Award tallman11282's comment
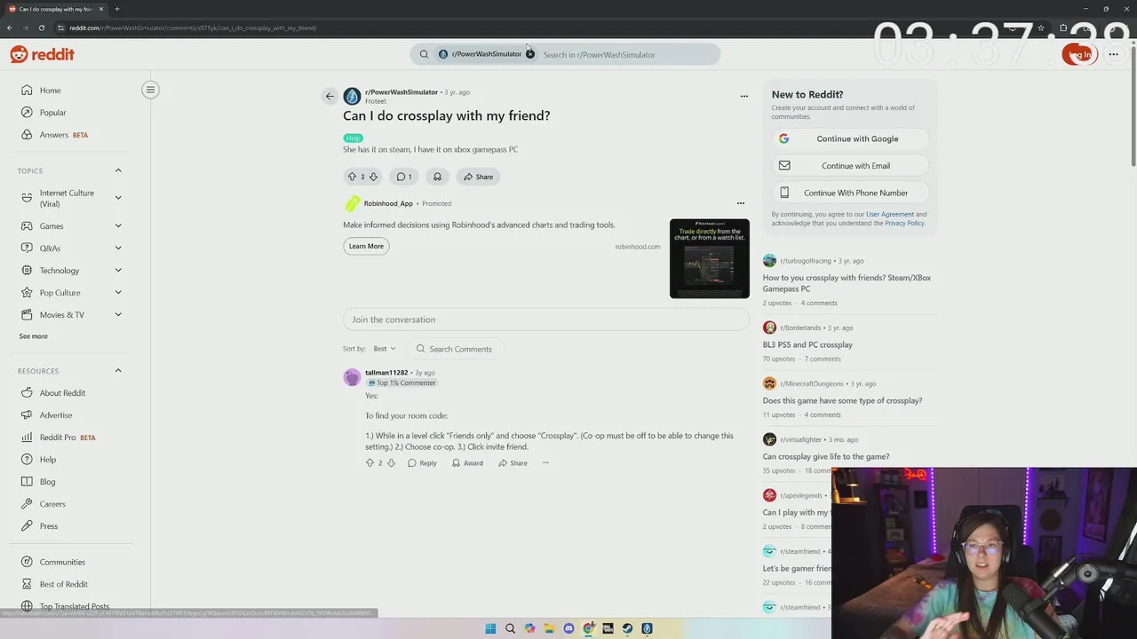Image resolution: width=1137 pixels, height=639 pixels. point(467,463)
